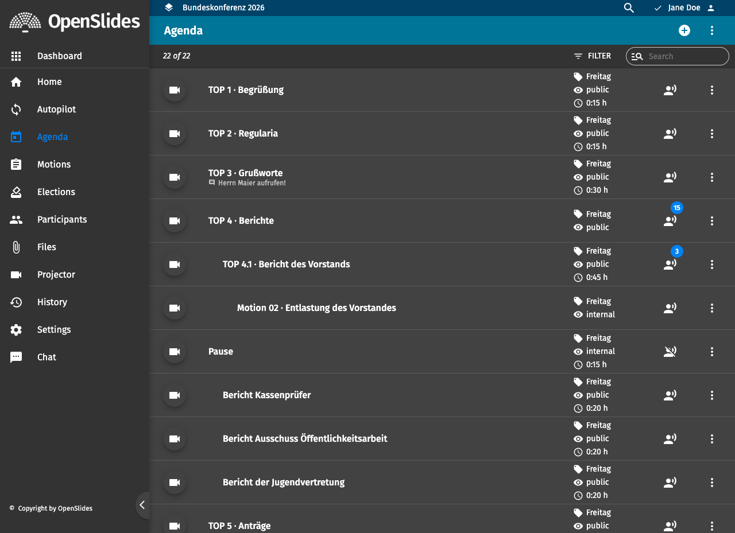Open closed speakers list for Pause
This screenshot has height=533, width=735.
(670, 352)
